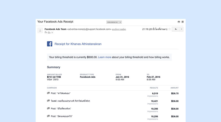The width and height of the screenshot is (221, 122).
Task: Click campaign icon for the 6,519 impressions row
Action: coord(48,93)
